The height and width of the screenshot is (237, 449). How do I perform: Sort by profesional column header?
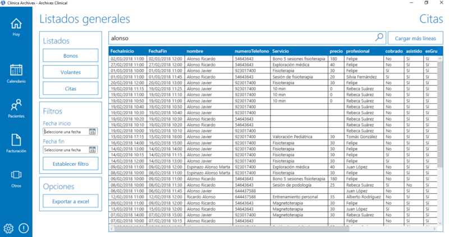pyautogui.click(x=364, y=51)
